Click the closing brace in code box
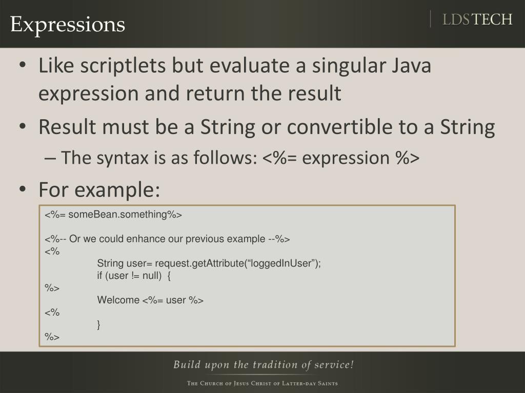This screenshot has width=525, height=393. pos(98,324)
